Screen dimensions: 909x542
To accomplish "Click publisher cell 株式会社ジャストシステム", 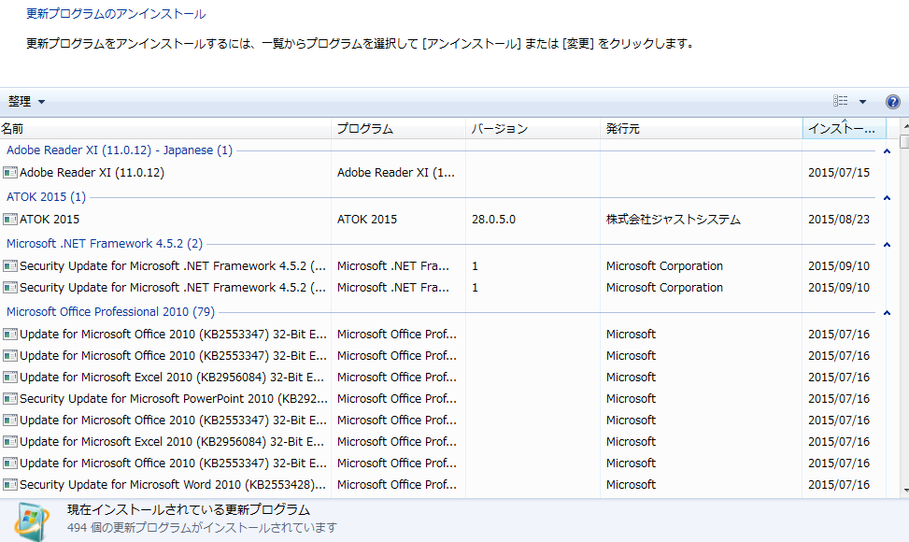I will point(673,220).
